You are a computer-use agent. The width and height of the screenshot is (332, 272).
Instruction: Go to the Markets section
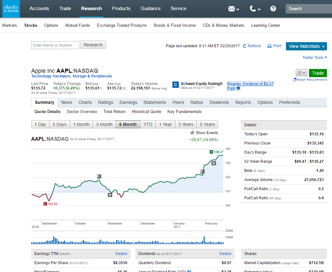point(9,25)
